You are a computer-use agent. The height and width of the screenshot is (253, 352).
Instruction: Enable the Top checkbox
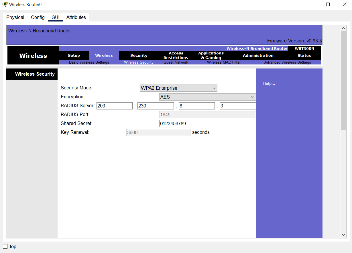click(5, 246)
